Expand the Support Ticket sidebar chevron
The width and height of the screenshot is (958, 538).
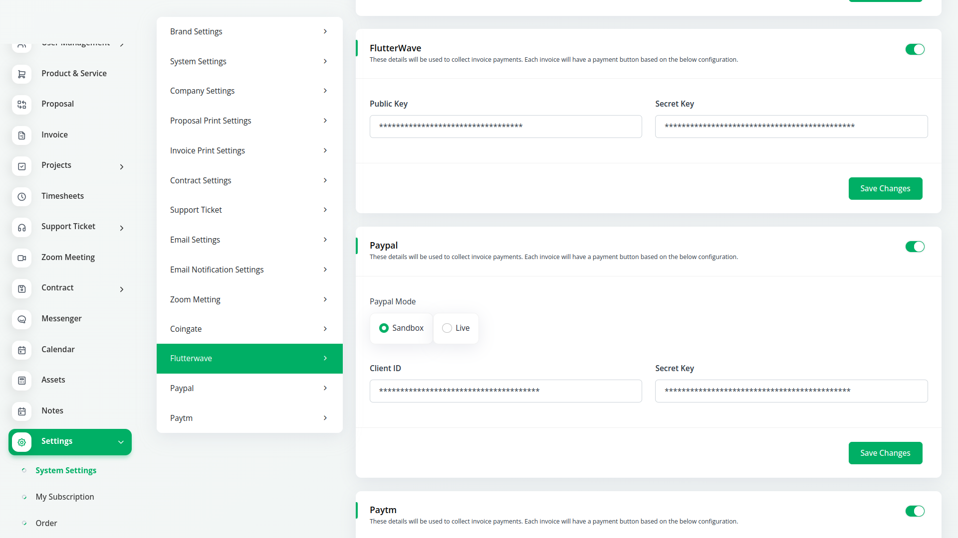(122, 228)
